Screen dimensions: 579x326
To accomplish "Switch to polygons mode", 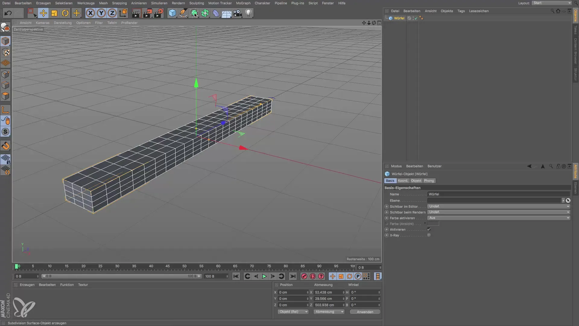I will point(5,96).
